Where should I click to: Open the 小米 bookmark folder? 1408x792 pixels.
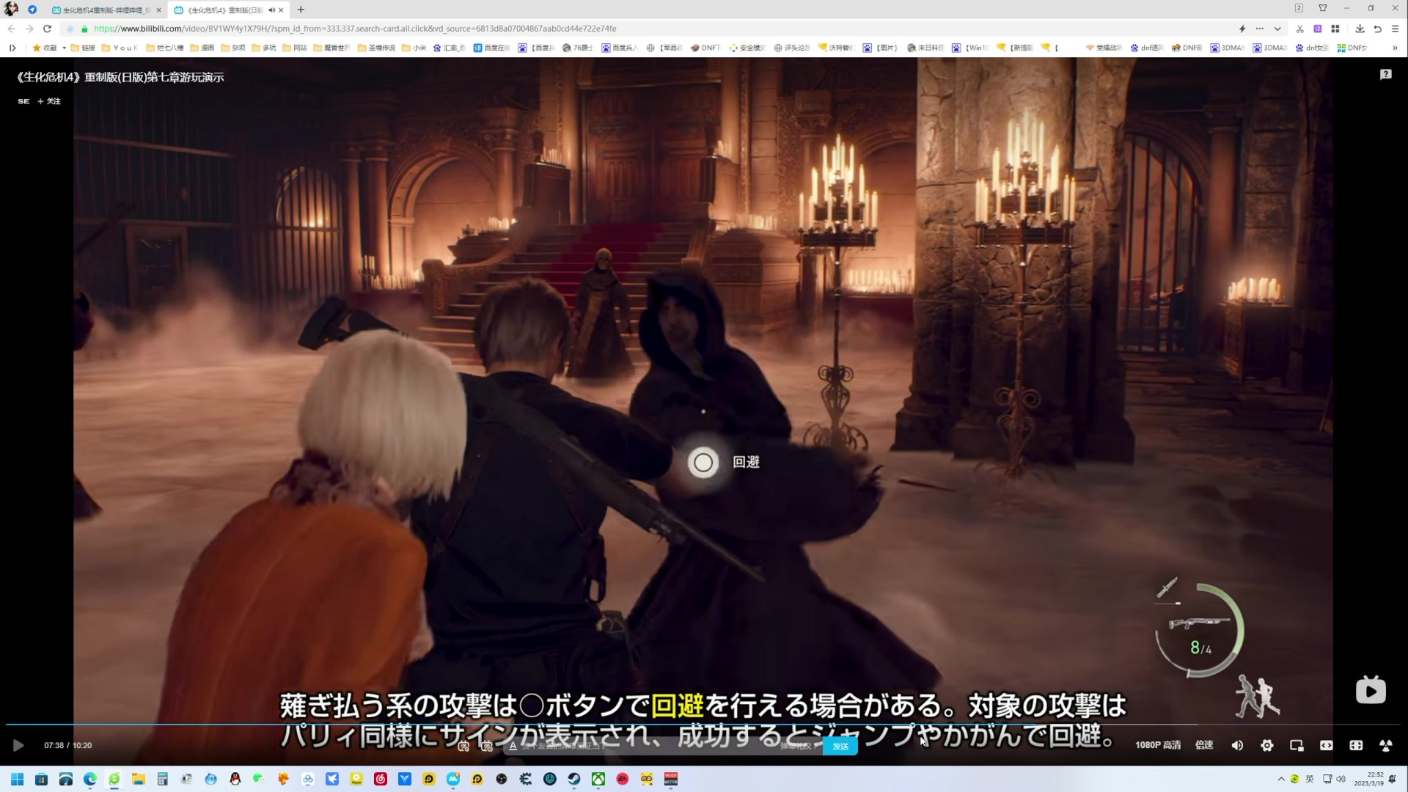414,48
